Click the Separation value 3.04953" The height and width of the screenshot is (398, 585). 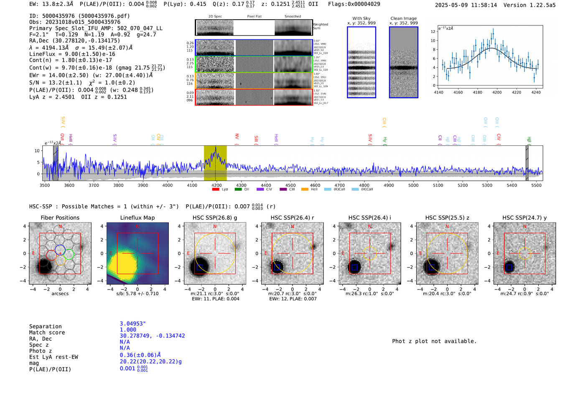pos(133,324)
